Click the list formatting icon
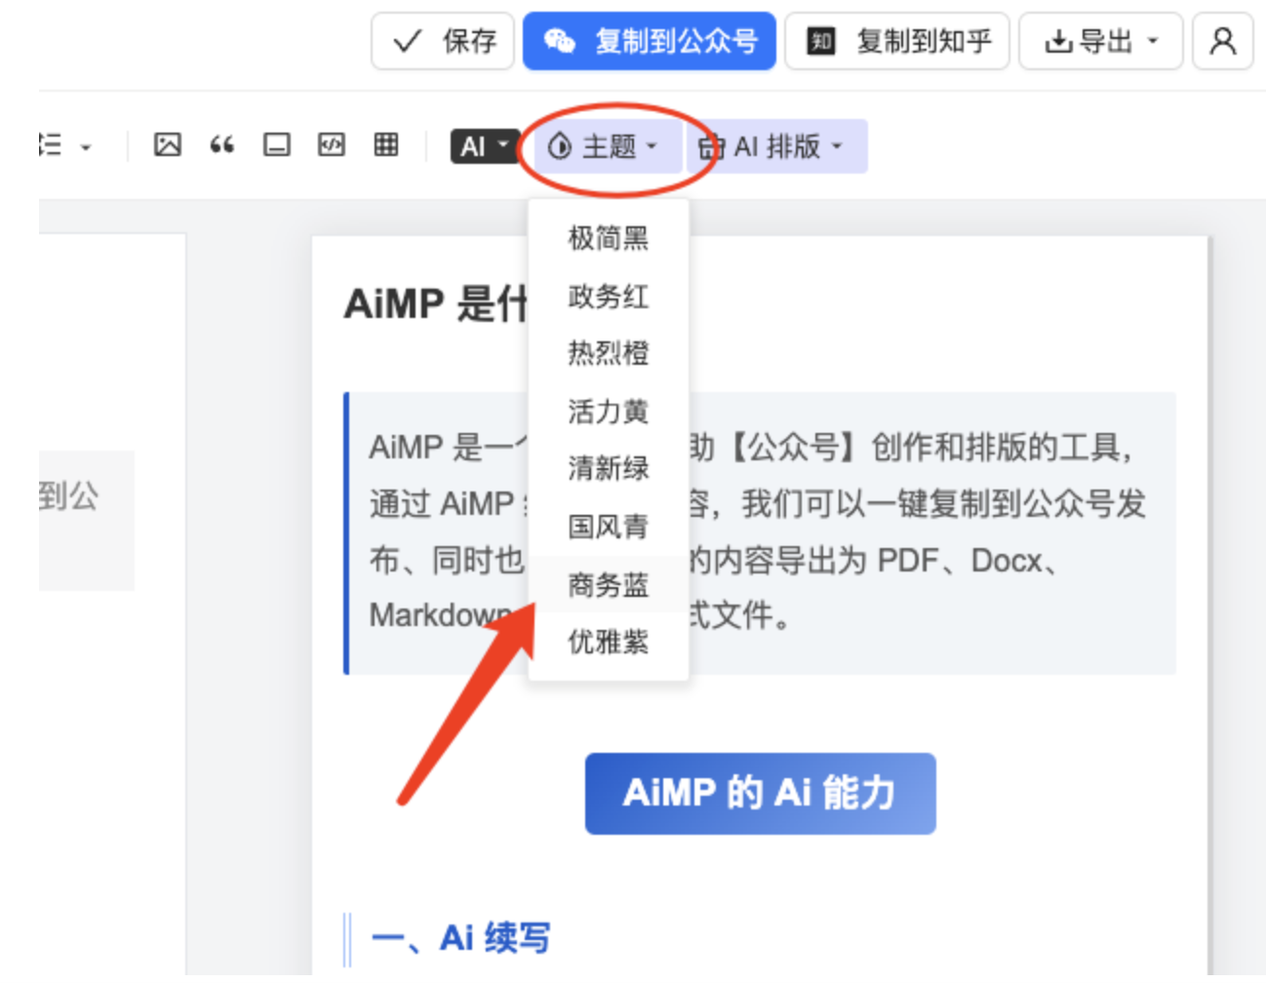1266x983 pixels. tap(51, 145)
